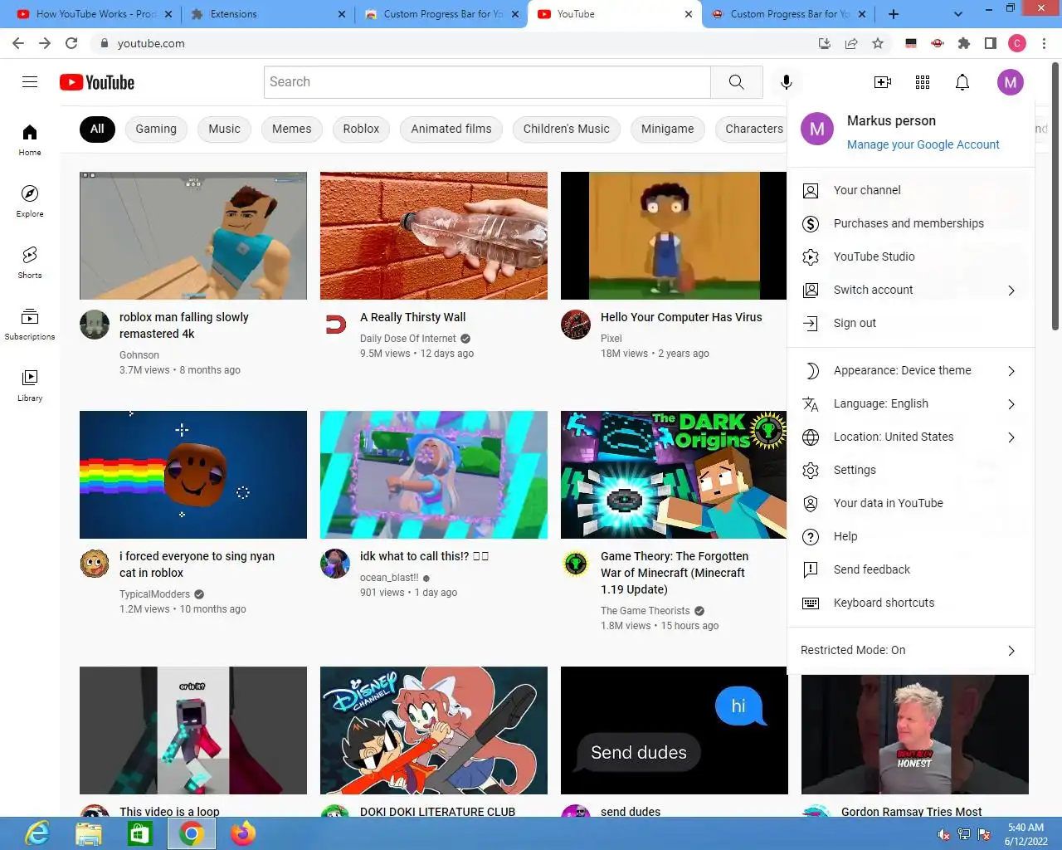Select the Children's Music chip

coord(566,129)
